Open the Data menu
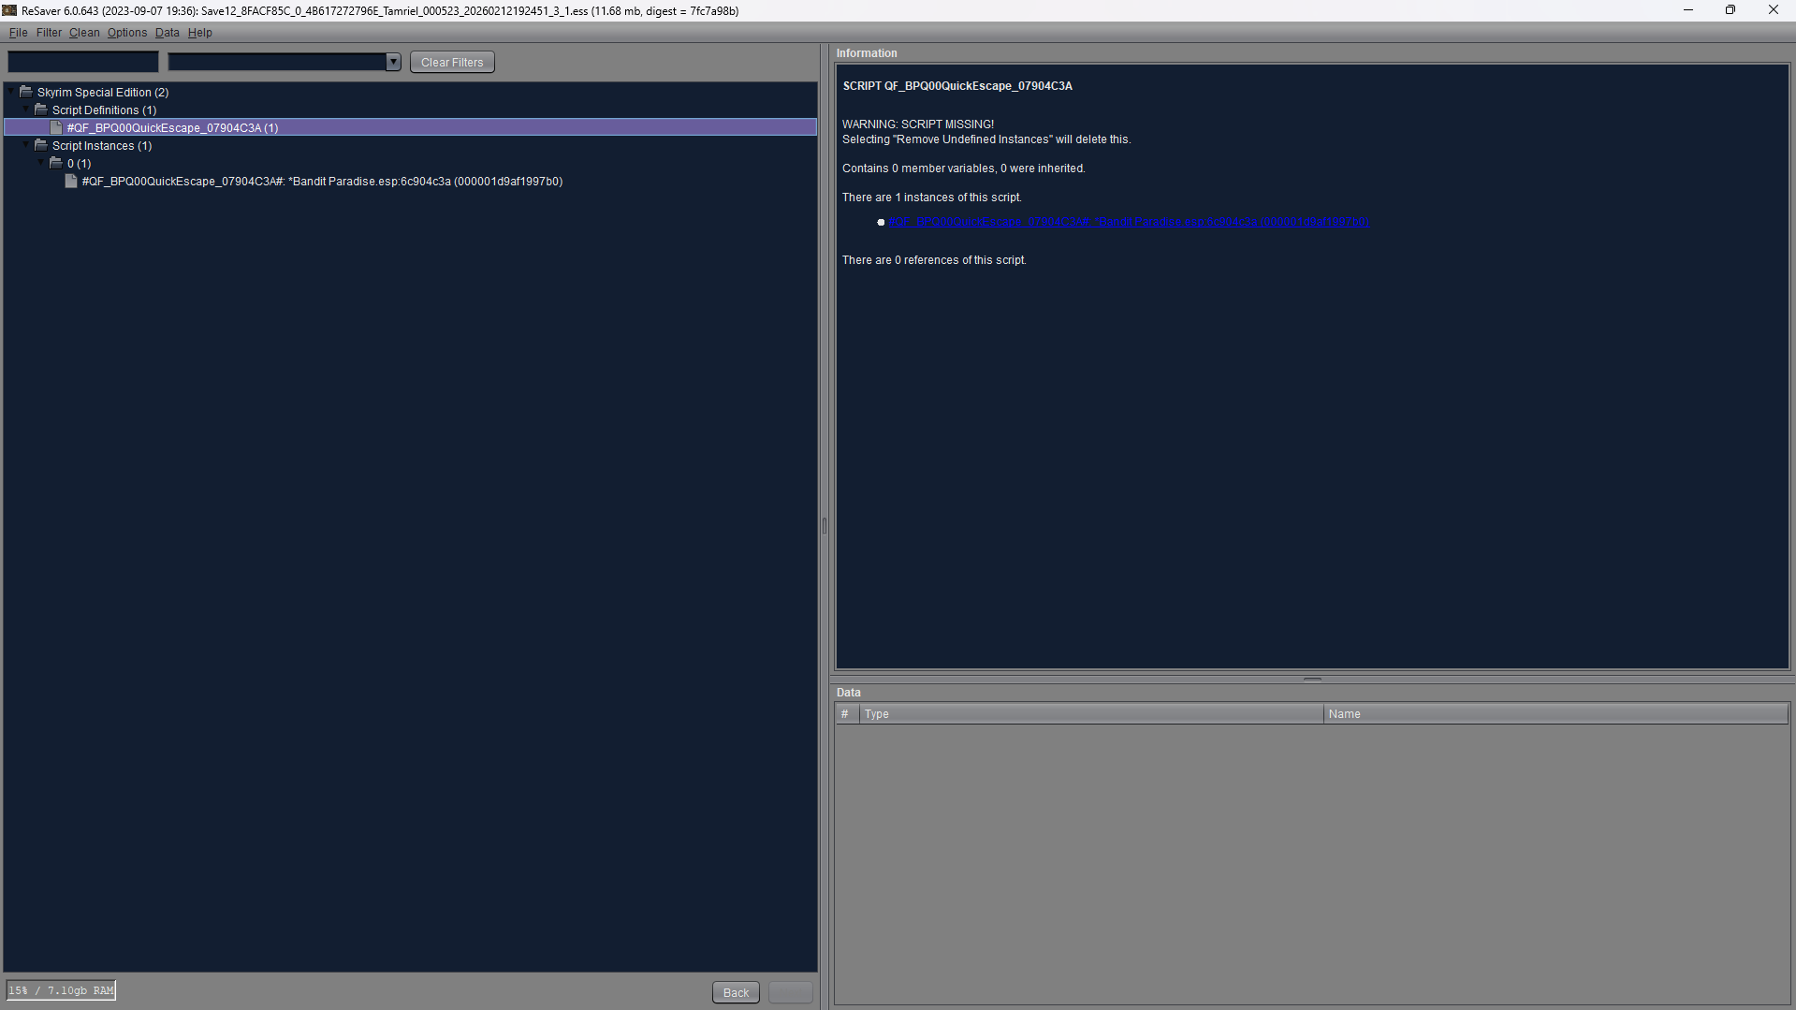 tap(168, 33)
